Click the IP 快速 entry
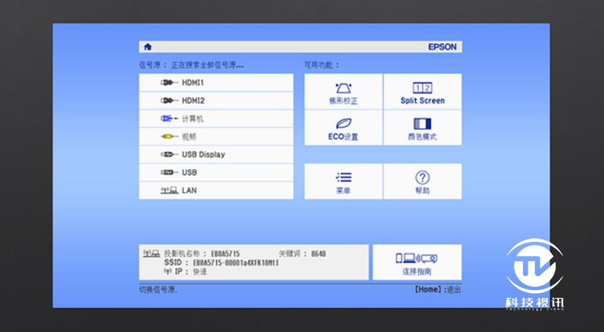This screenshot has width=604, height=332. pyautogui.click(x=186, y=271)
